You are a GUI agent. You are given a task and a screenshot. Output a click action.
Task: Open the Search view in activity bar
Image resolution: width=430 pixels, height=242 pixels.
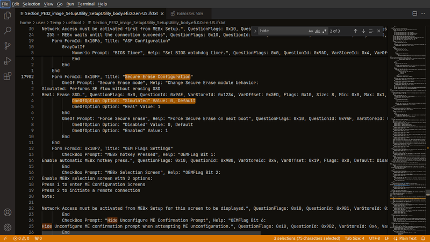(x=8, y=31)
